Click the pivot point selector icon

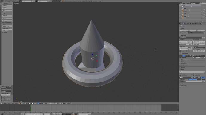32,103
